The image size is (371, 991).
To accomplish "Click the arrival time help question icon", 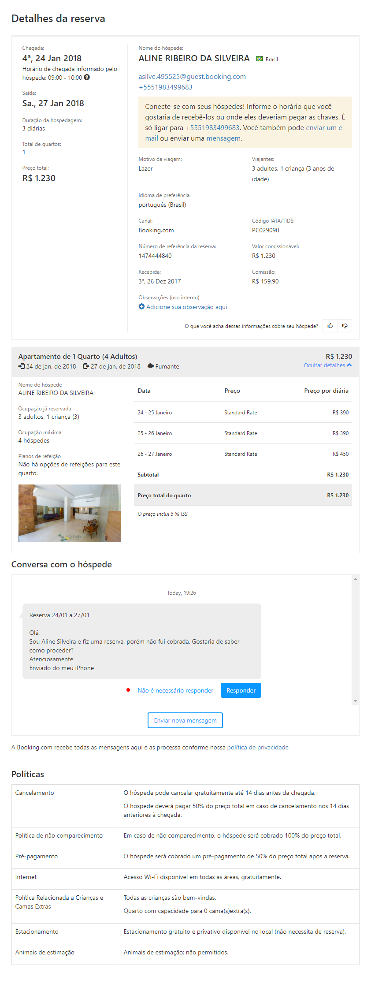I will (87, 78).
